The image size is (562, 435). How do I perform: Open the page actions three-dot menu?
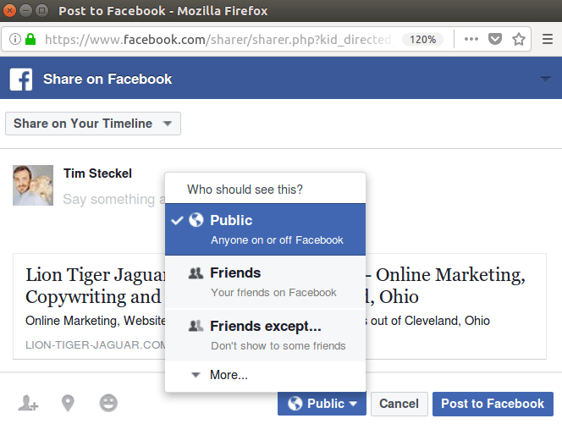[x=471, y=39]
